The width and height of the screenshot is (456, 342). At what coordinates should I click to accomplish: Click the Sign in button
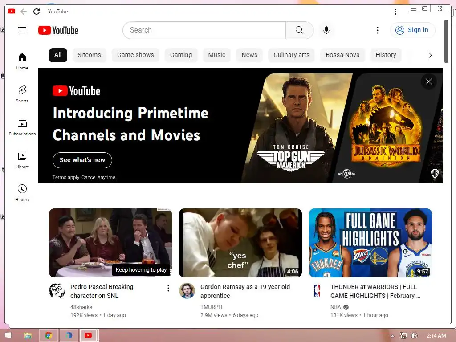tap(412, 30)
